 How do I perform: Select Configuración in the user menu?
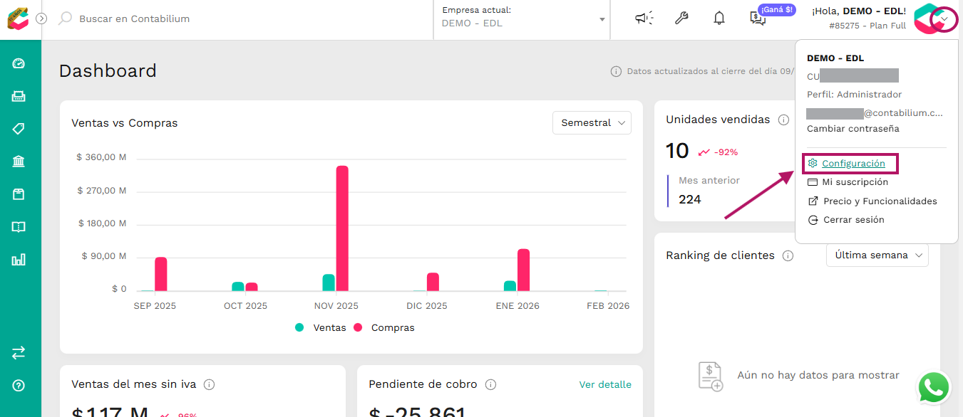853,164
